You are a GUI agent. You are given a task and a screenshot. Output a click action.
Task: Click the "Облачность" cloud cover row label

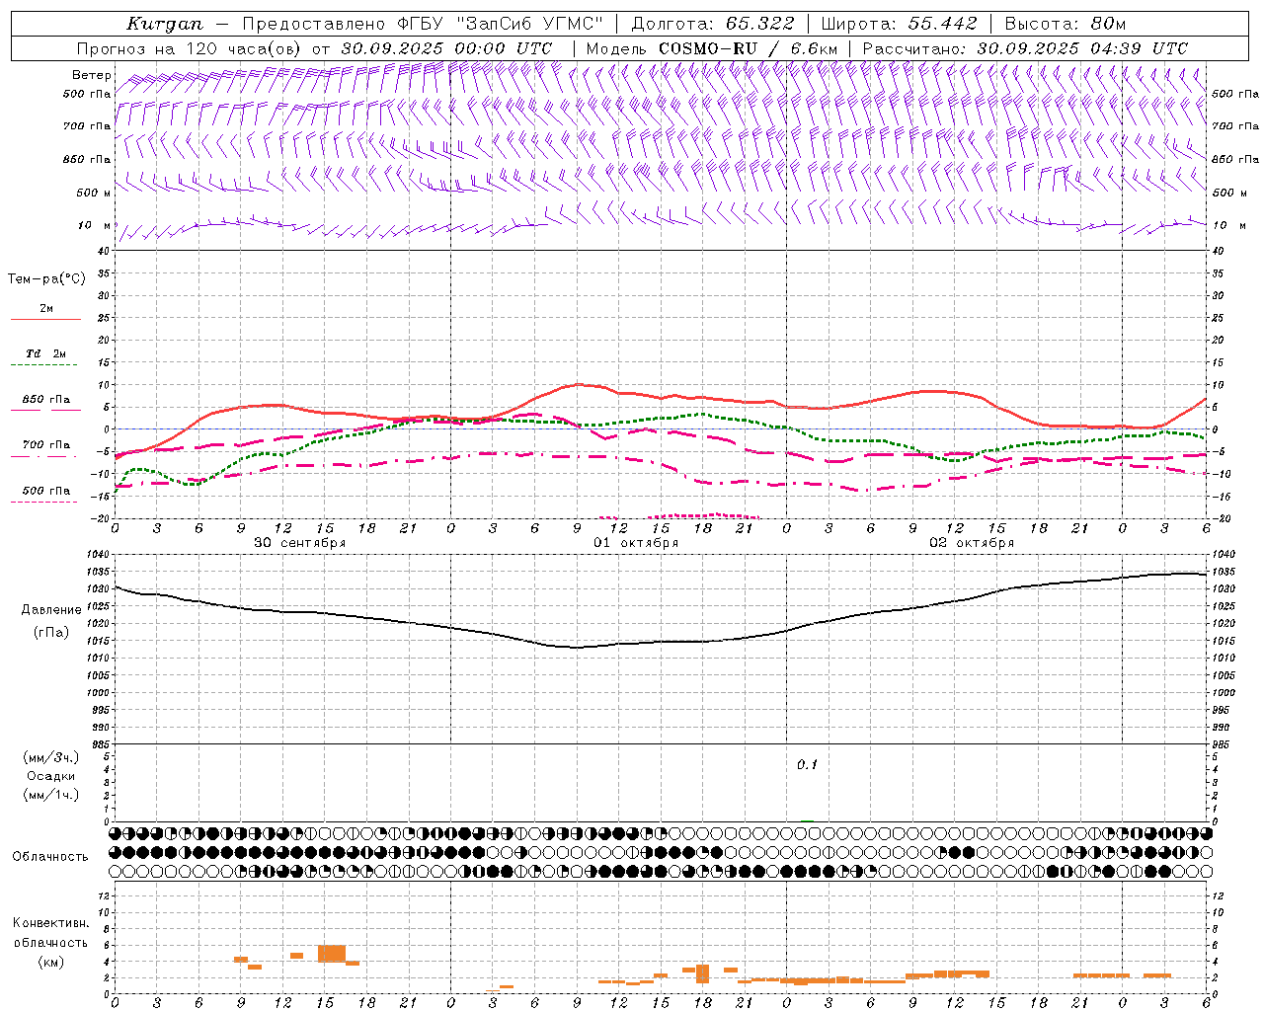[50, 857]
